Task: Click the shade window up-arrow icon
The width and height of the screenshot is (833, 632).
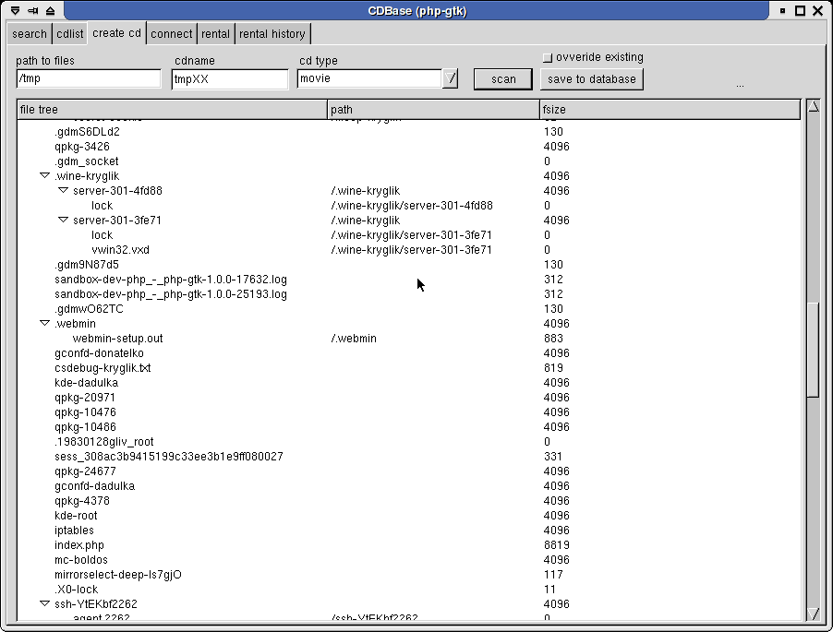Action: point(50,11)
